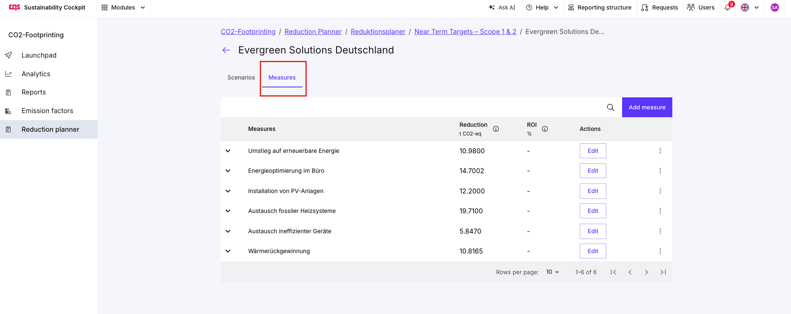Open the notifications bell icon
The height and width of the screenshot is (314, 791).
728,7
